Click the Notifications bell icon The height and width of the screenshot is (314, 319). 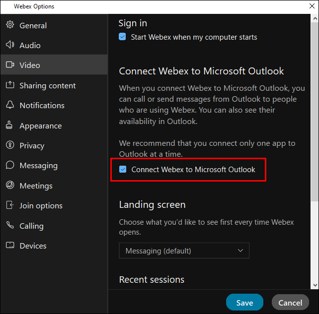[x=10, y=105]
